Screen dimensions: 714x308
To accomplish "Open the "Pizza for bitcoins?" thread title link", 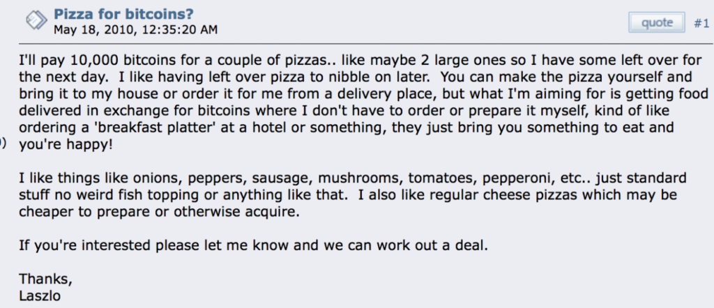I will coord(123,14).
